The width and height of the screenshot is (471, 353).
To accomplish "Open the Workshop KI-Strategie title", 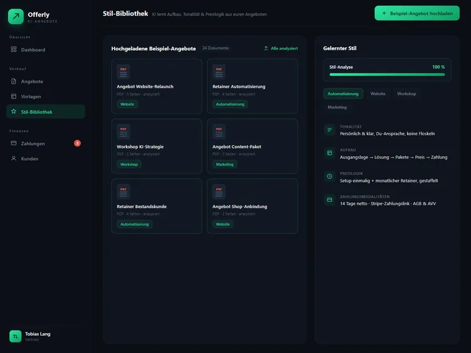I will [x=140, y=147].
